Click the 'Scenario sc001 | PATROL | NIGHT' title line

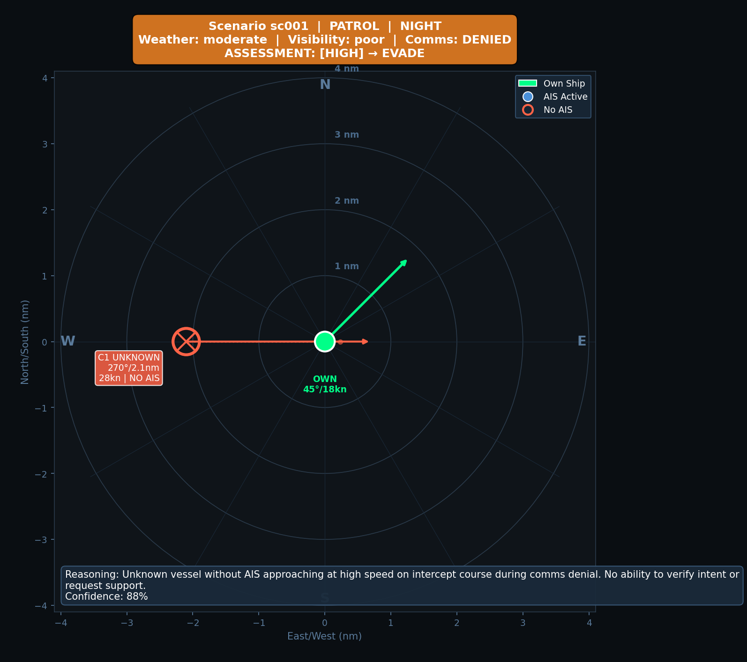[325, 26]
